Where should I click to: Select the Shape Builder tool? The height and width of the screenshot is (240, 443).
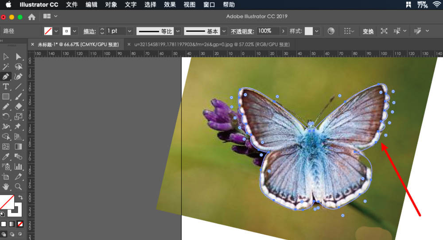point(6,137)
